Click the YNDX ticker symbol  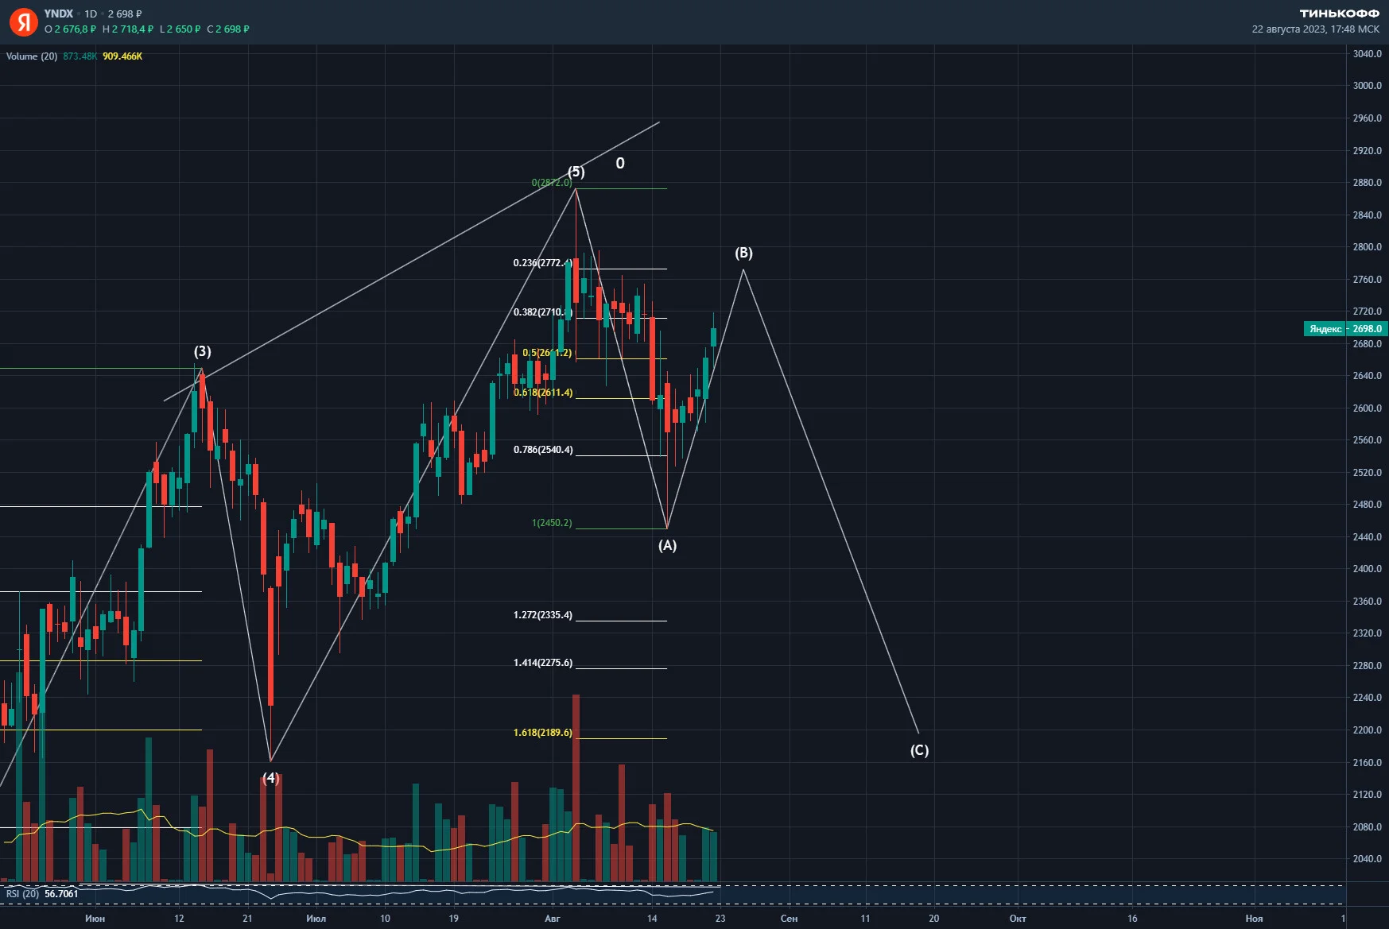pos(59,14)
